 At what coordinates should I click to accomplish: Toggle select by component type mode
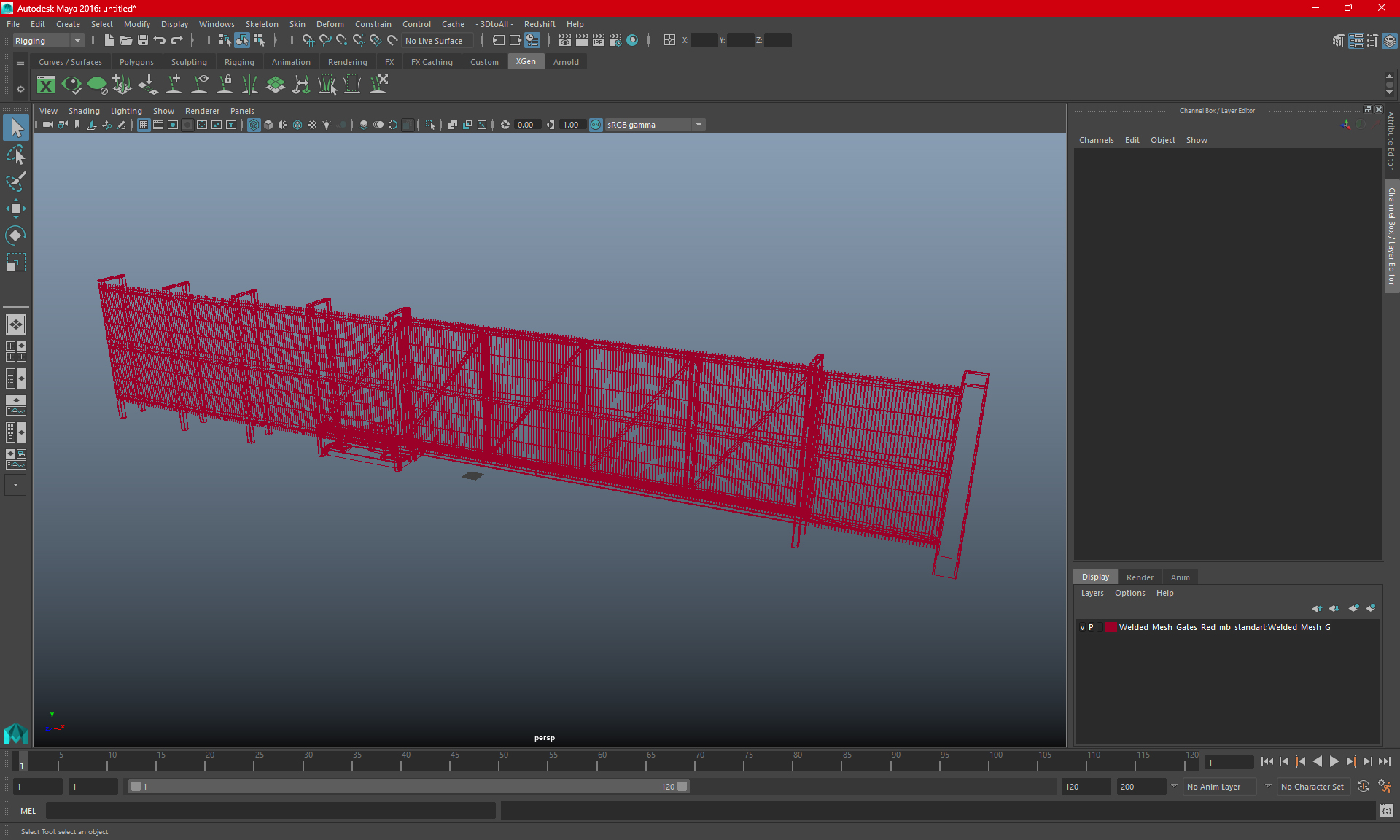259,41
